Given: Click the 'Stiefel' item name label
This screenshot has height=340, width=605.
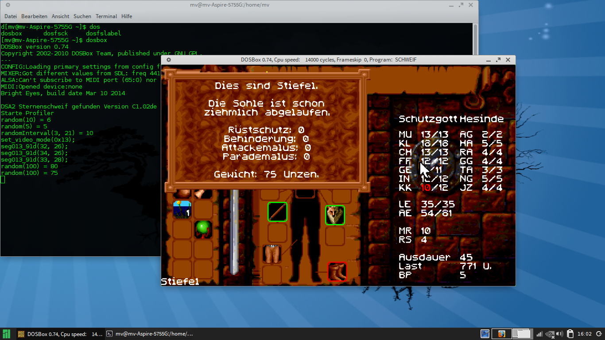Looking at the screenshot, I should 180,282.
